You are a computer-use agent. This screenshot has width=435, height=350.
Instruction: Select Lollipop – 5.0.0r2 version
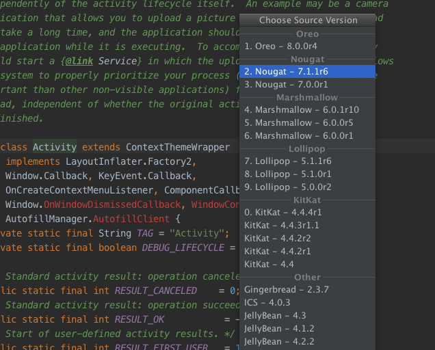[307, 187]
